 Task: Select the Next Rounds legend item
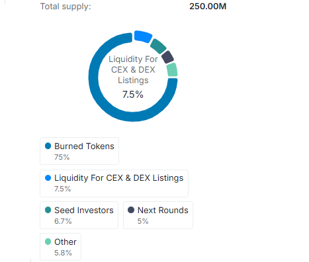coord(158,215)
